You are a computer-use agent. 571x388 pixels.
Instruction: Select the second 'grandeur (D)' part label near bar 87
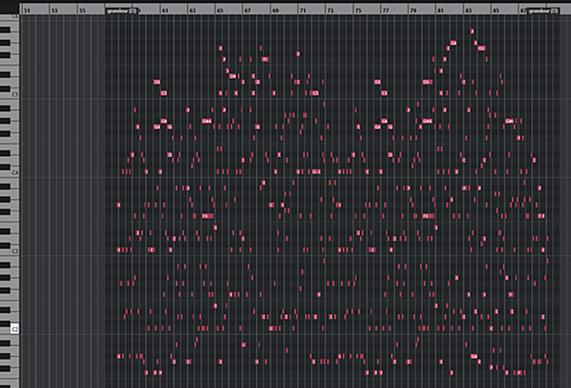[543, 11]
